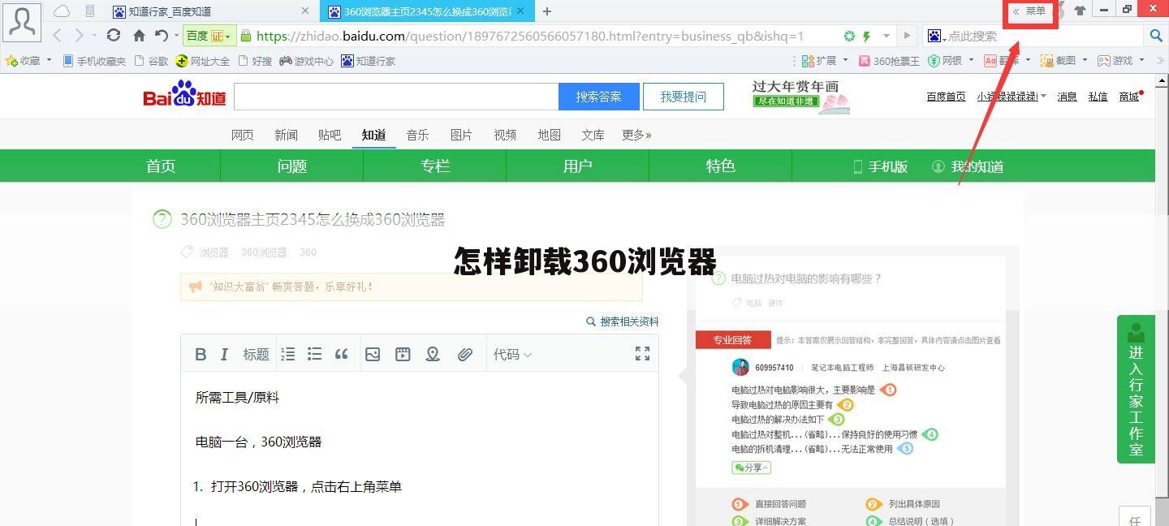This screenshot has height=526, width=1169.
Task: Open the cloud sync icon
Action: point(62,11)
